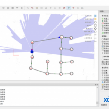Click the blue legend color swatch
109x109 pixels.
[x=95, y=16]
